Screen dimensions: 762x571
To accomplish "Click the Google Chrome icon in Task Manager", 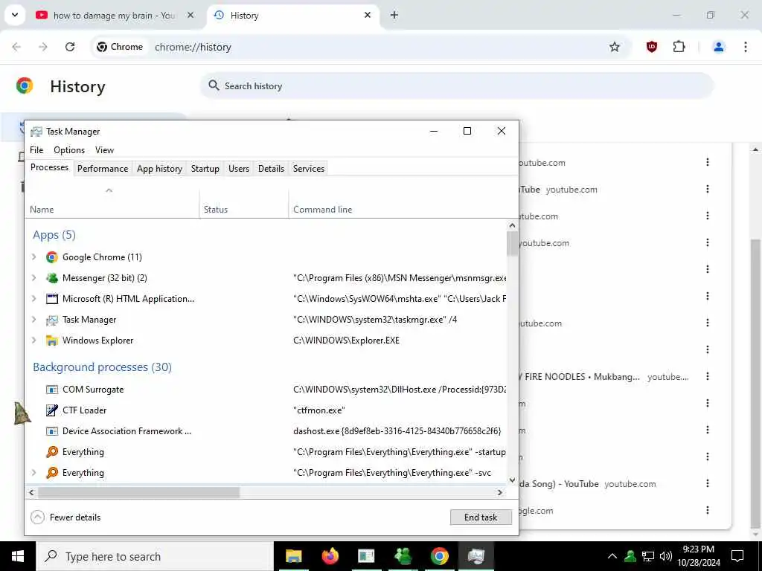I will coord(52,257).
